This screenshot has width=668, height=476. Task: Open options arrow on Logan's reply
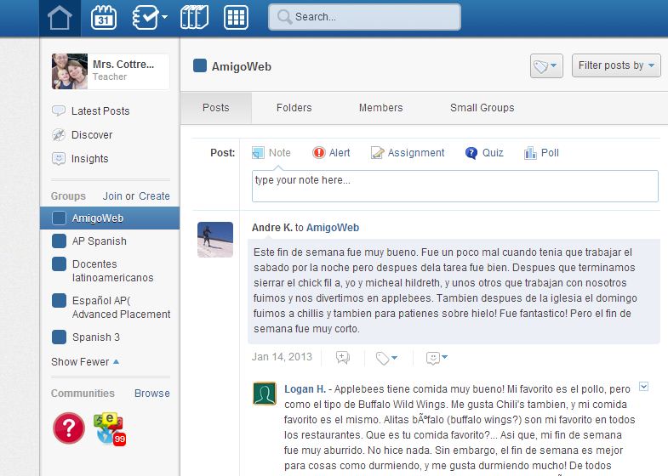643,387
